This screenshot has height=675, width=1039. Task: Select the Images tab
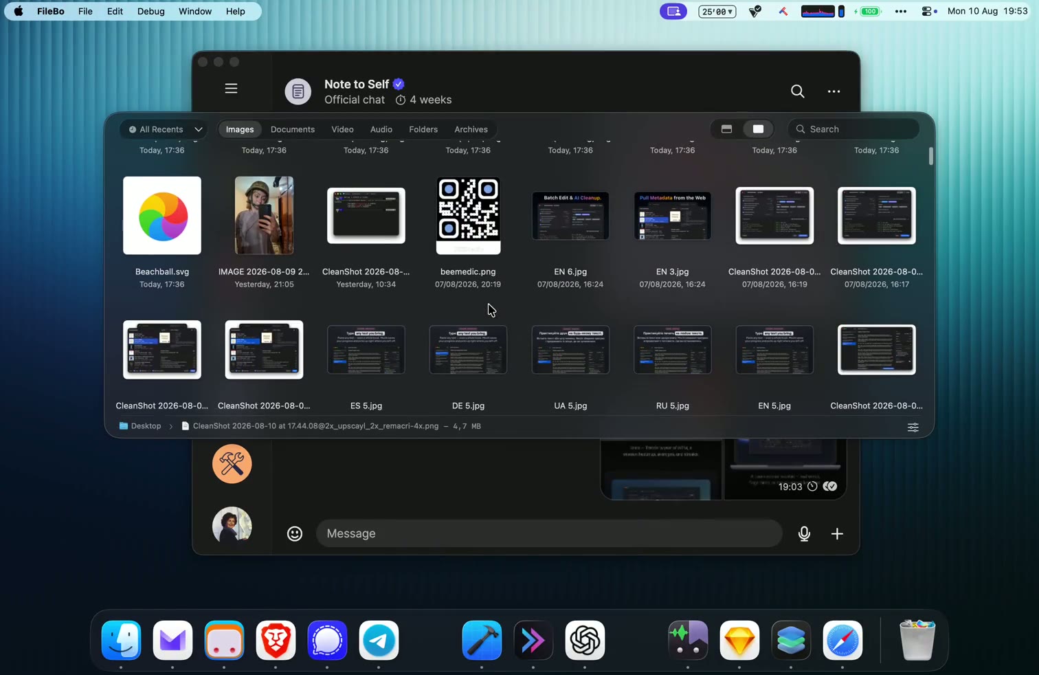(240, 129)
